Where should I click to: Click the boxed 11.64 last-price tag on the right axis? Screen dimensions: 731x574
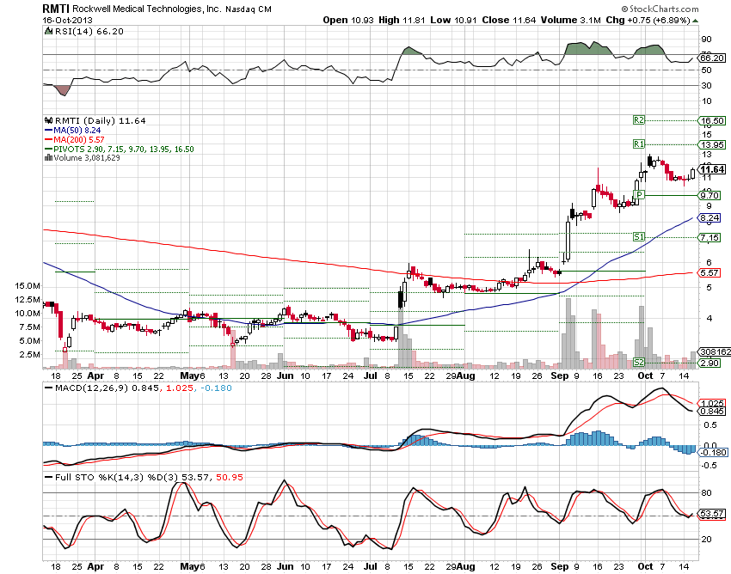pyautogui.click(x=713, y=169)
